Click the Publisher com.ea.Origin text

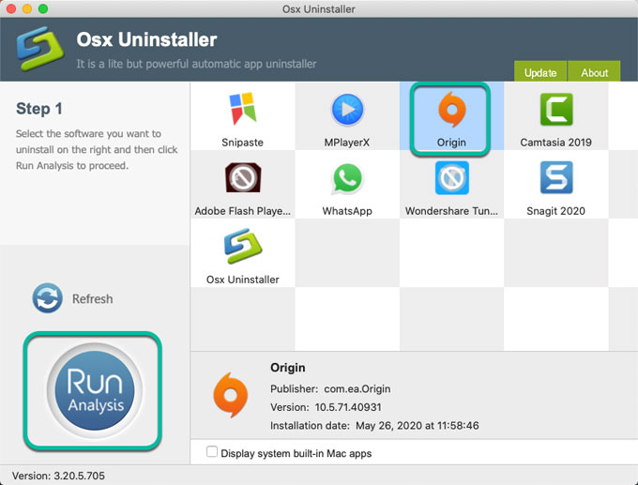point(330,389)
